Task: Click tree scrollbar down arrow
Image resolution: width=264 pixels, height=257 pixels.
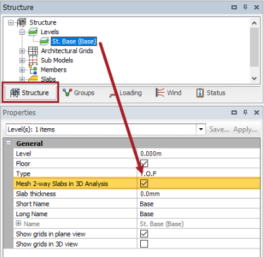Action: point(254,78)
